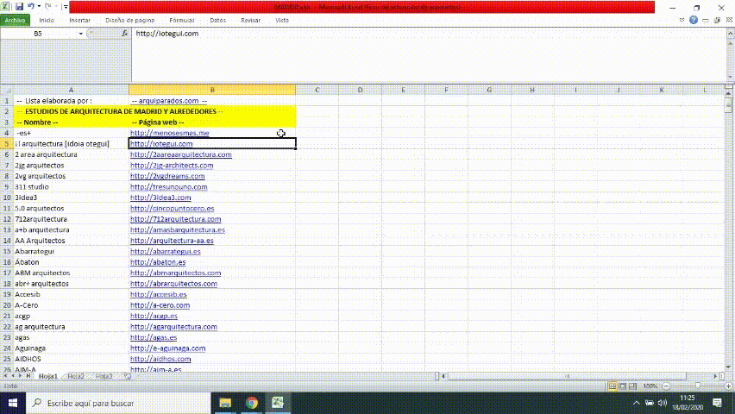This screenshot has height=414, width=735.
Task: Select Normal view button in status bar
Action: 612,386
